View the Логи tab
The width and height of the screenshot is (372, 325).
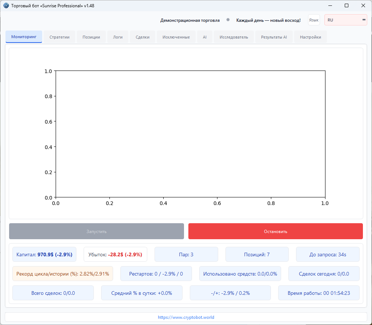[x=117, y=37]
